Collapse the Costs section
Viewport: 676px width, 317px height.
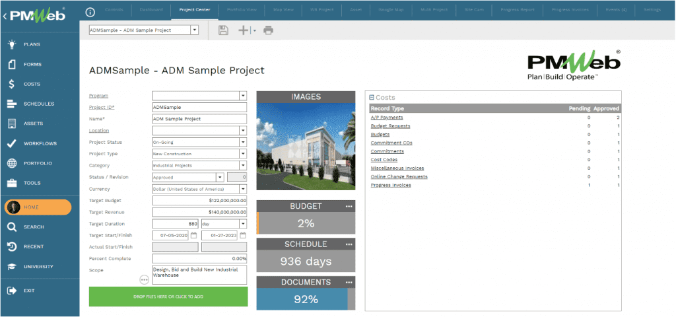372,98
